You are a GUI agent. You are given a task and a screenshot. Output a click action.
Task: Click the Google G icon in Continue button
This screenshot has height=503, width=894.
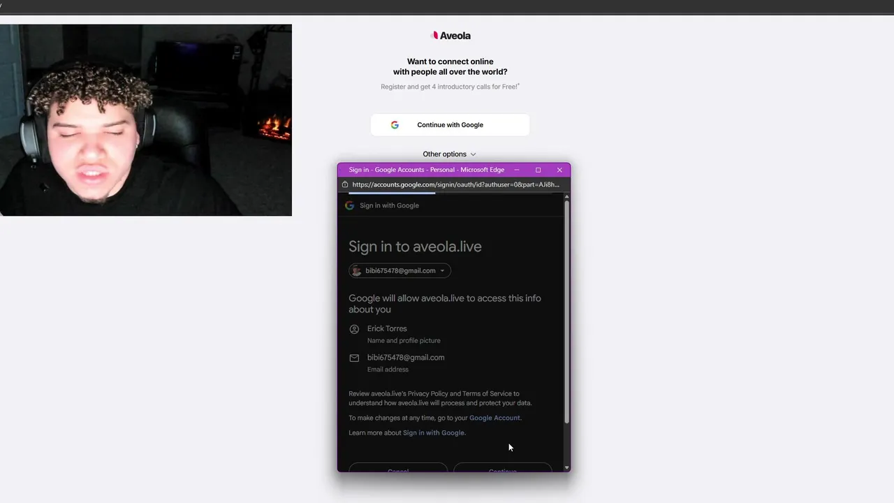click(x=395, y=125)
